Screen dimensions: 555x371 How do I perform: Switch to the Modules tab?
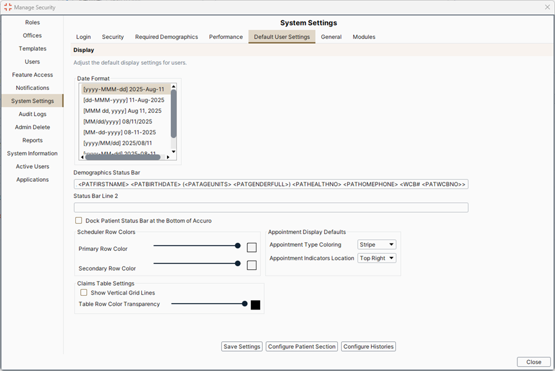point(364,36)
